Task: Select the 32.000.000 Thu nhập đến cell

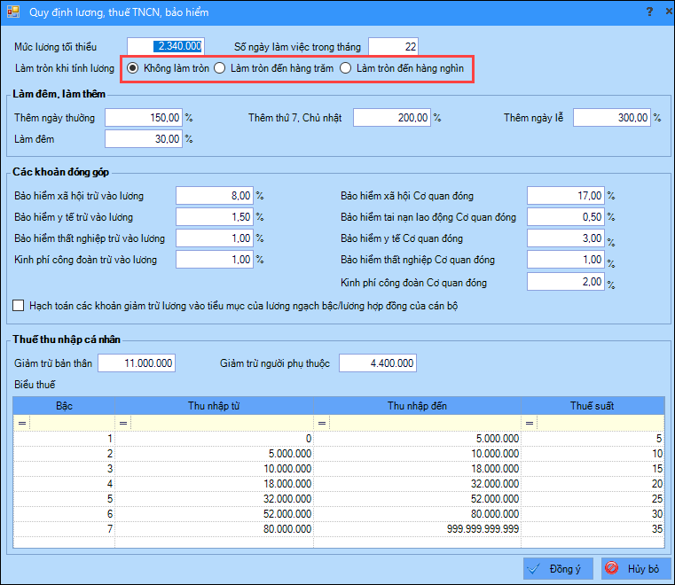Action: [x=417, y=484]
